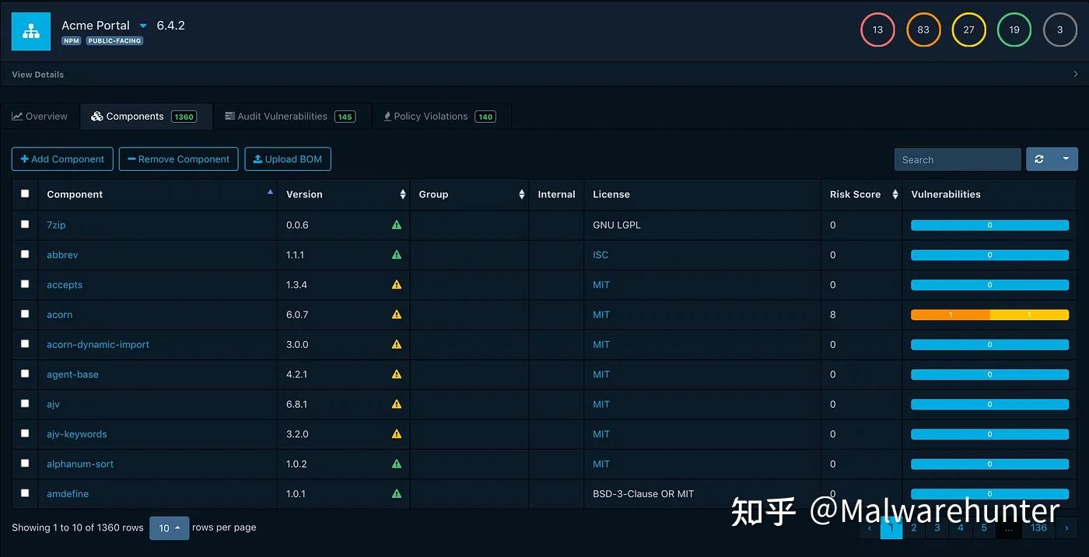Click the Search input field
The image size is (1089, 557).
[957, 158]
